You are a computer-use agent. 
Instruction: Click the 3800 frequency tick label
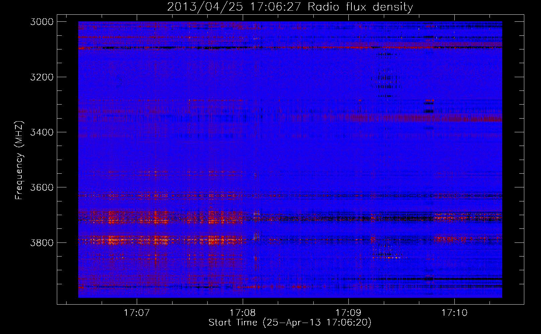click(x=42, y=242)
